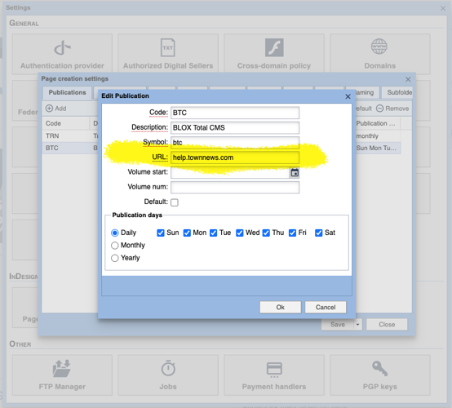Tick the Default checkbox
Screen dimensions: 452x408
pos(175,202)
